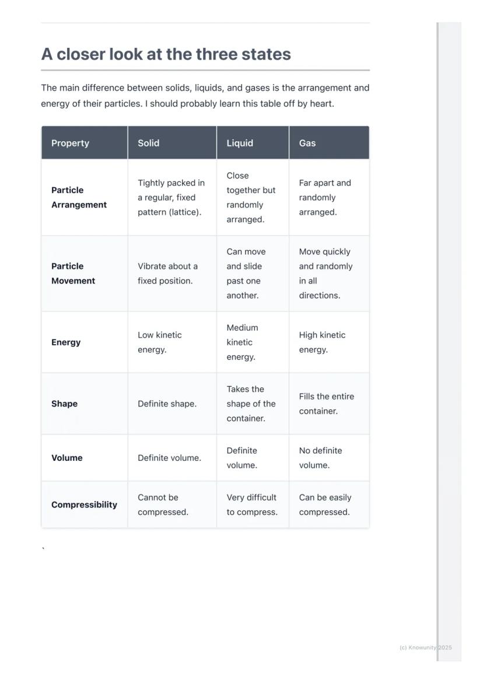Click the 'Fills the entire container' cell
The height and width of the screenshot is (683, 483).
(x=326, y=404)
